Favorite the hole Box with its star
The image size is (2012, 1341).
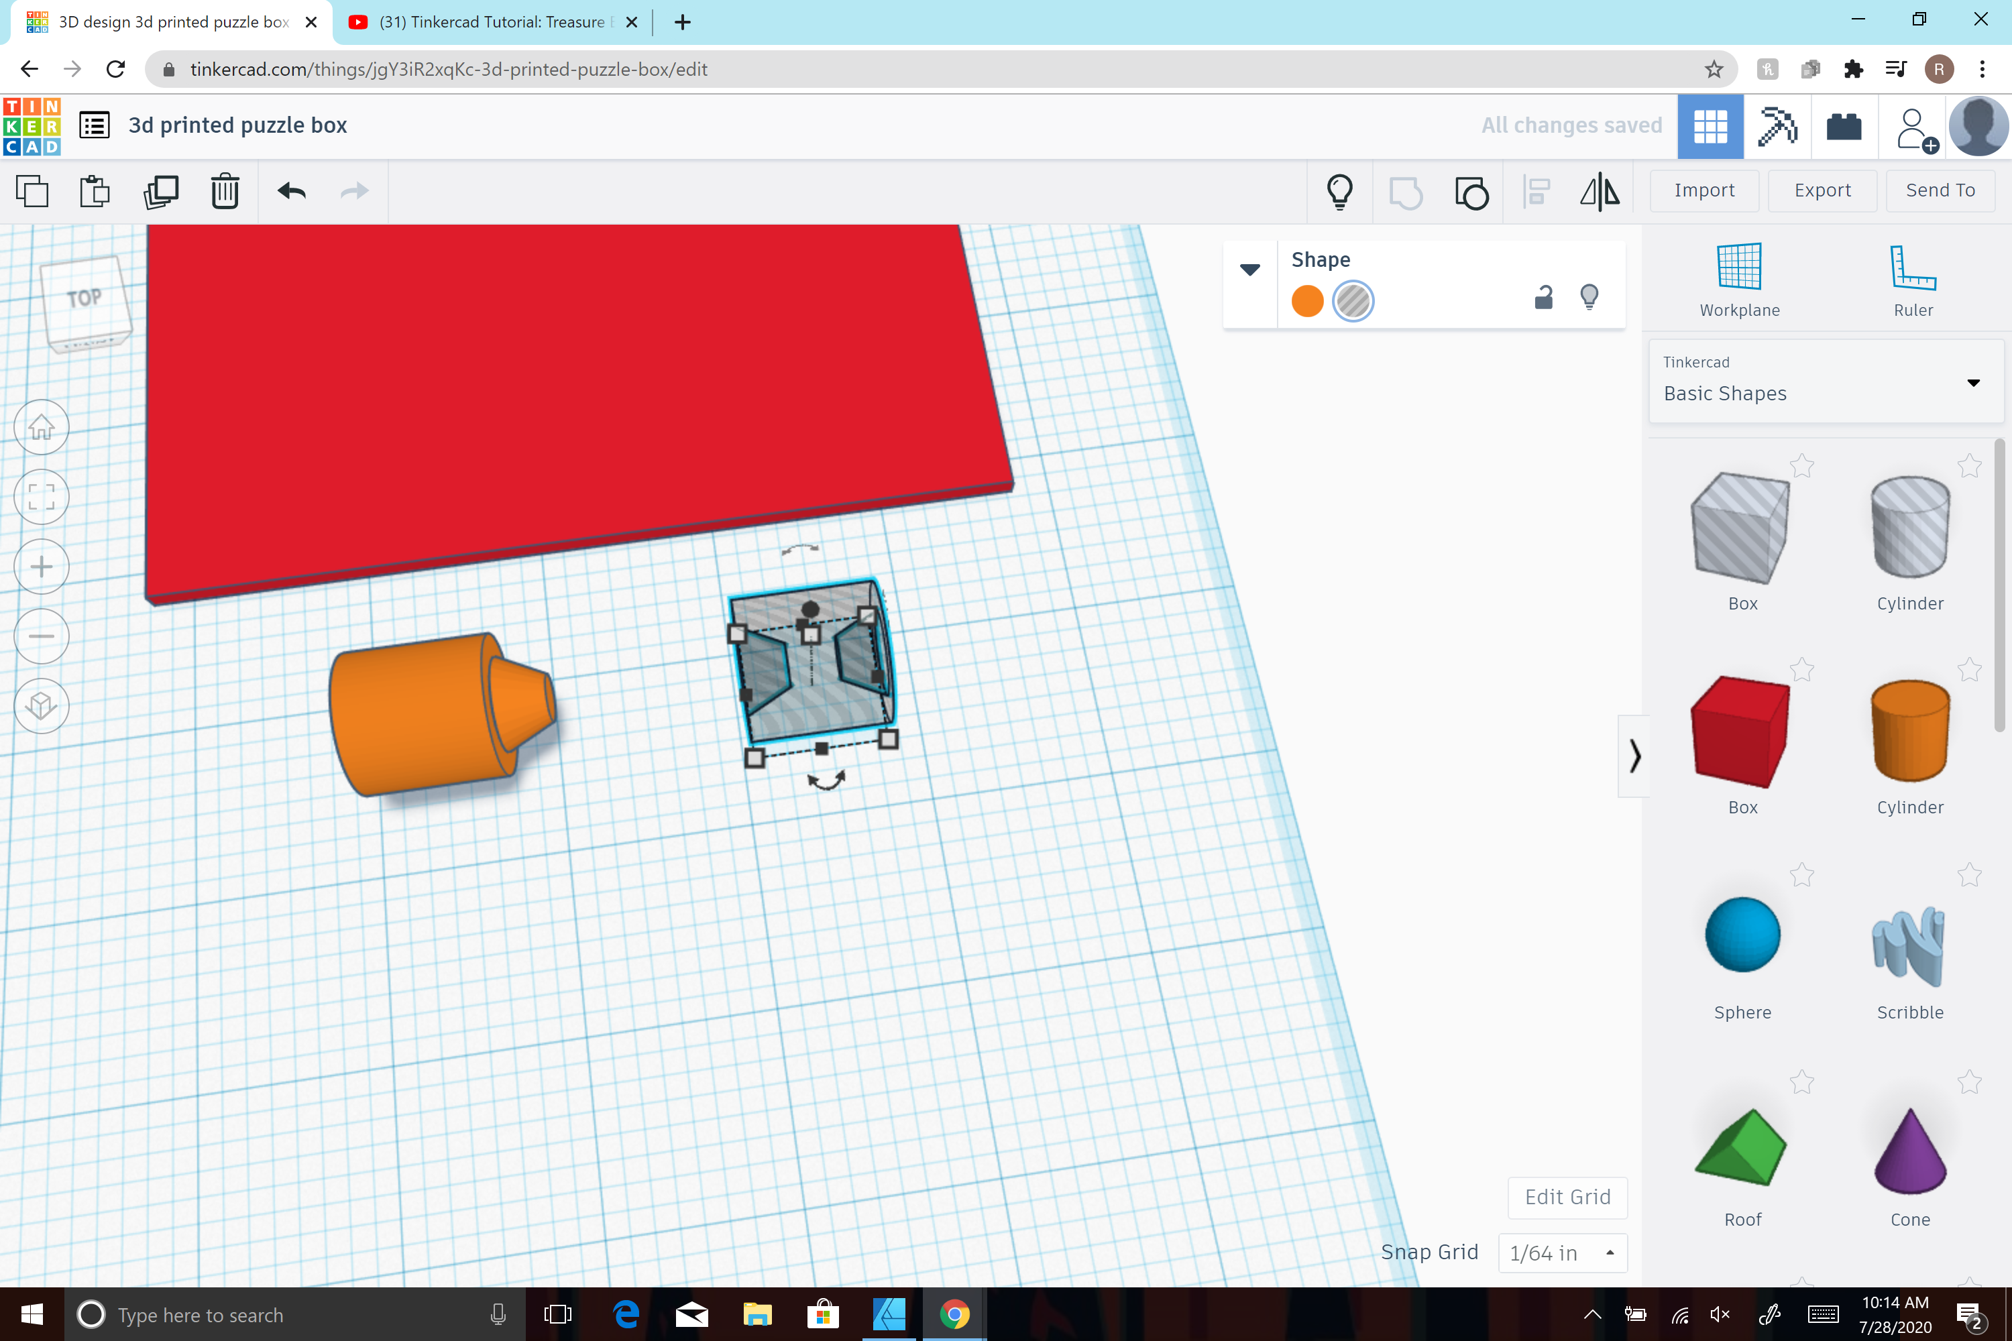coord(1801,466)
